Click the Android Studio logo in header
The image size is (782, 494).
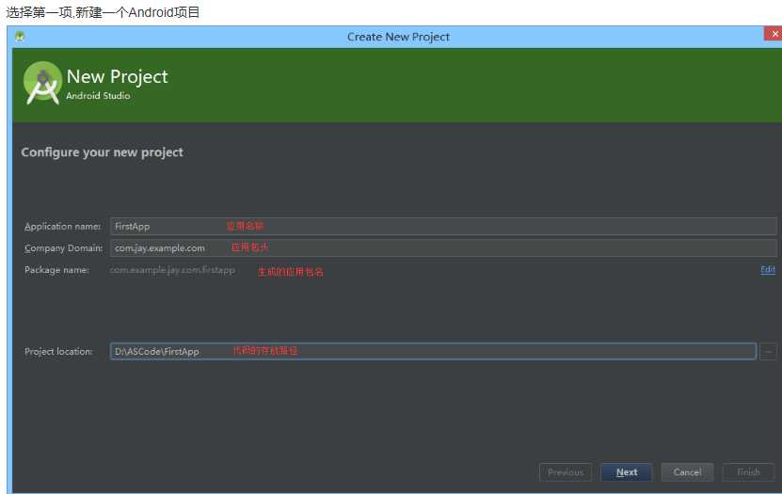point(42,83)
